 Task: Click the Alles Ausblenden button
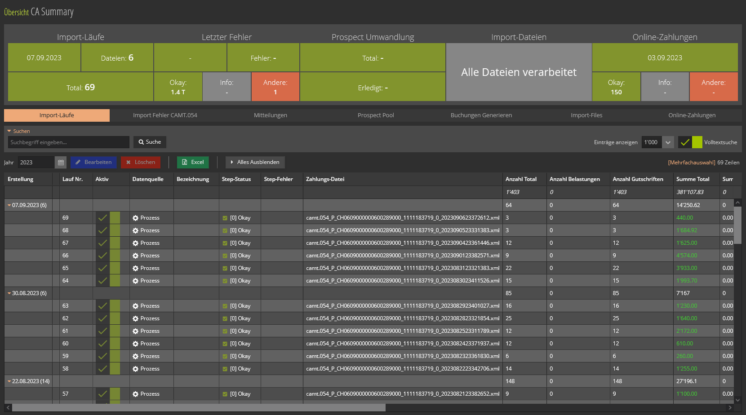(x=255, y=162)
